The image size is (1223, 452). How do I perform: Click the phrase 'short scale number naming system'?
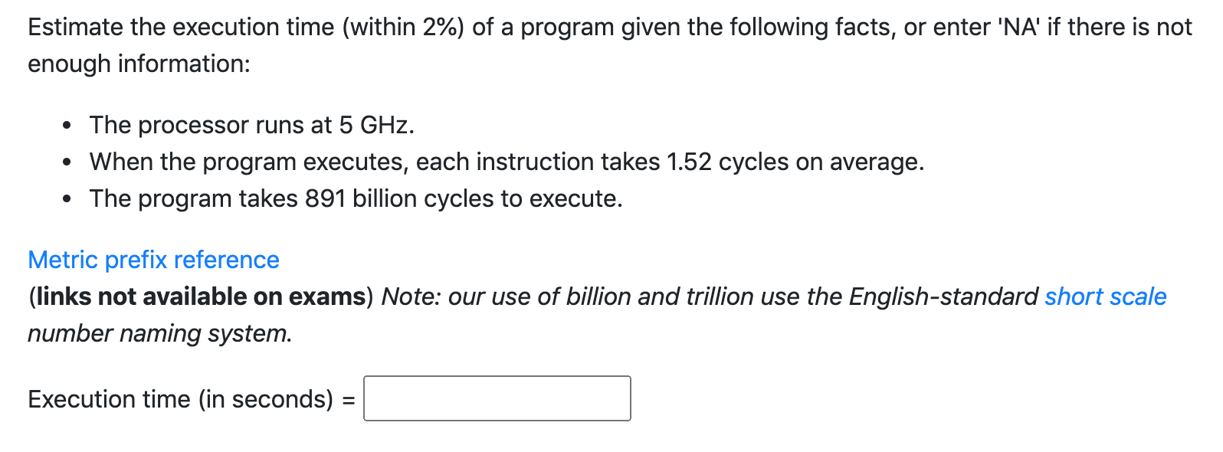(1105, 296)
